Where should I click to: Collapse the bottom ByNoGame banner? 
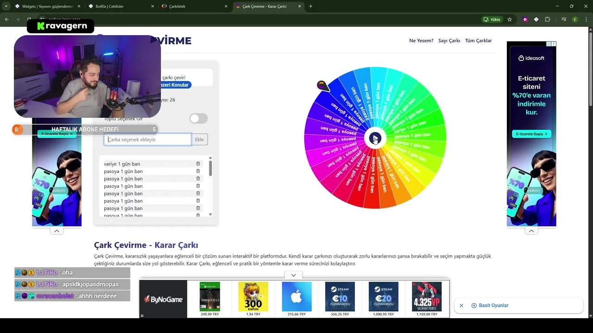294,275
